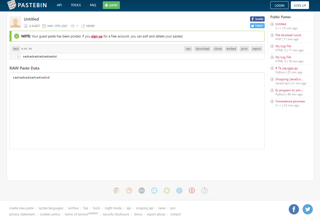This screenshot has width=320, height=218.
Task: Click inside the RAW Paste Data box
Action: pyautogui.click(x=137, y=110)
